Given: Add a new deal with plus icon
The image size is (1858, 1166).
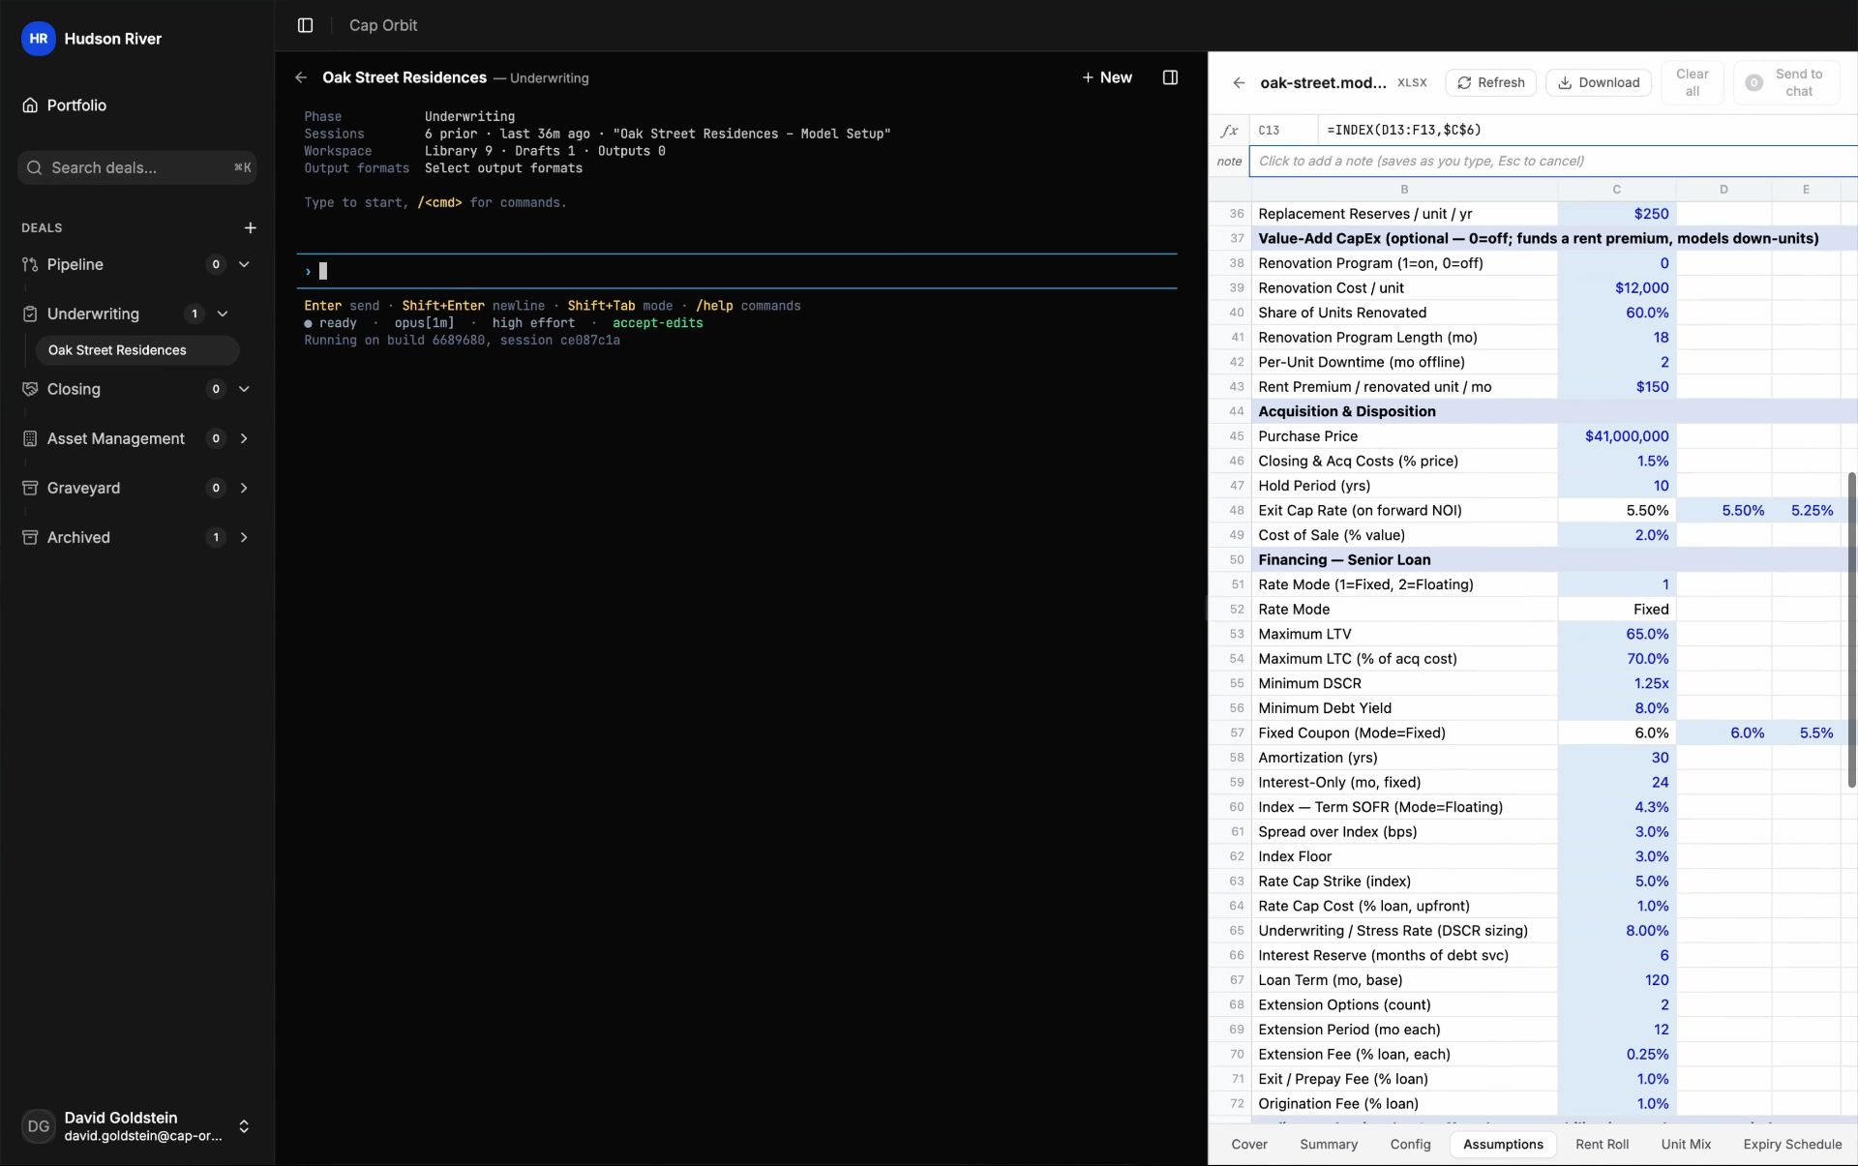Looking at the screenshot, I should pos(250,227).
